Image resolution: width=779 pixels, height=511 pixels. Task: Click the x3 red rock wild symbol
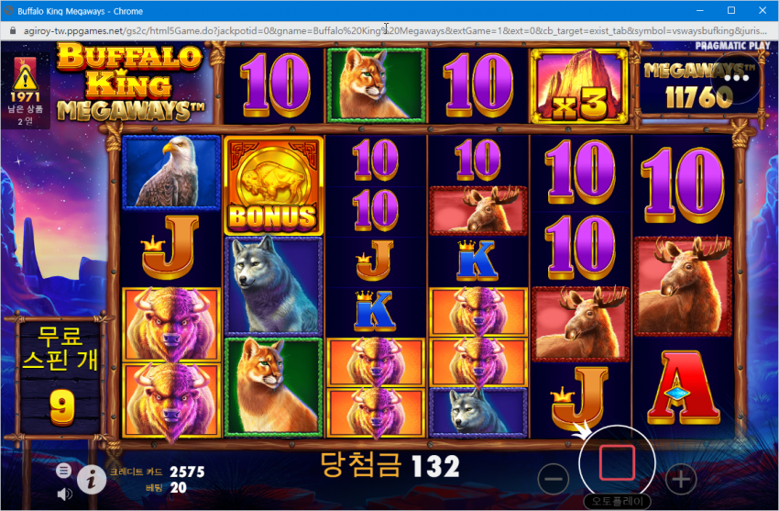pyautogui.click(x=579, y=85)
